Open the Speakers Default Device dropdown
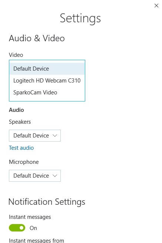 [35, 136]
